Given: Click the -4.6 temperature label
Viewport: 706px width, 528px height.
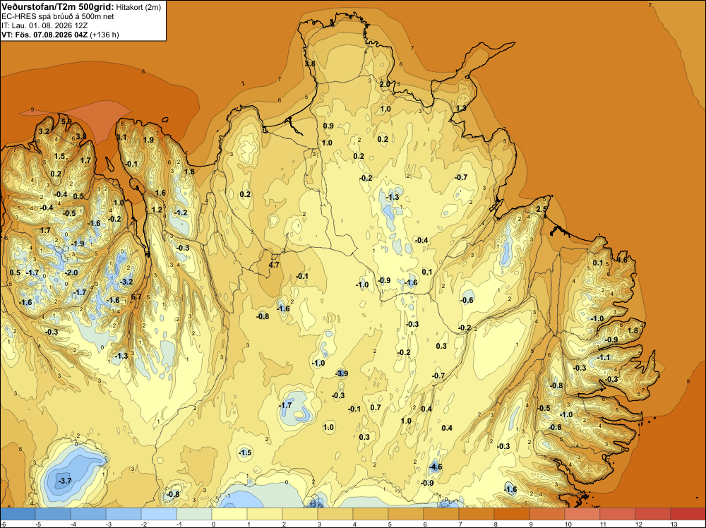Looking at the screenshot, I should pos(436,467).
